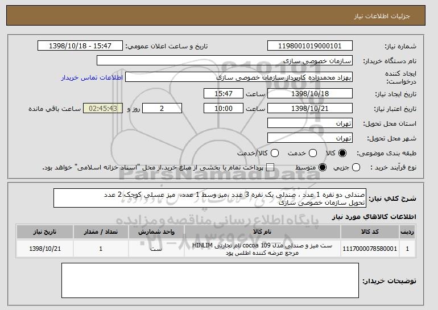The width and height of the screenshot is (438, 310).
Task: Select the کالا radio button
Action: pos(342,153)
